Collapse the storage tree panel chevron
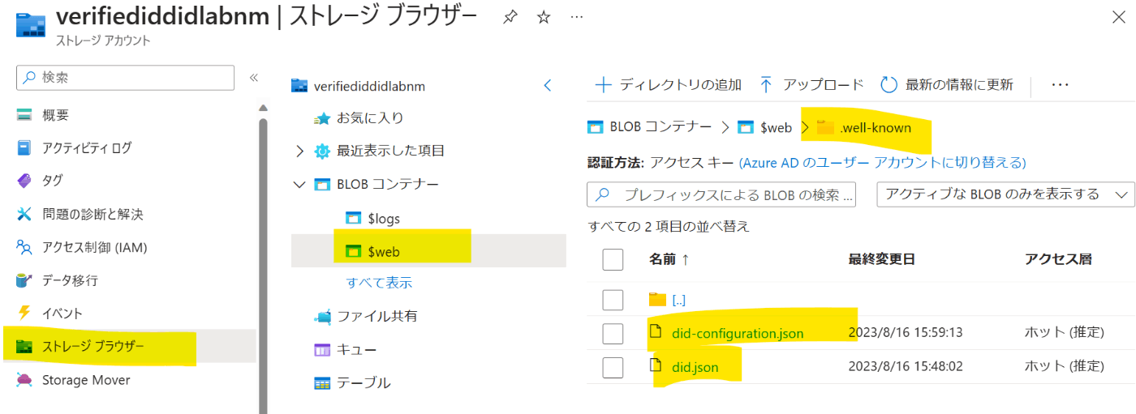 (548, 85)
